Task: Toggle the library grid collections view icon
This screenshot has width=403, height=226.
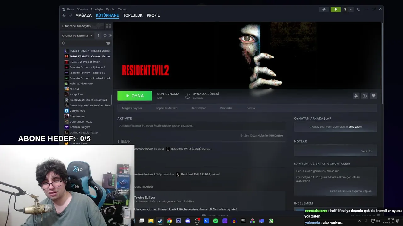Action: 108,26
